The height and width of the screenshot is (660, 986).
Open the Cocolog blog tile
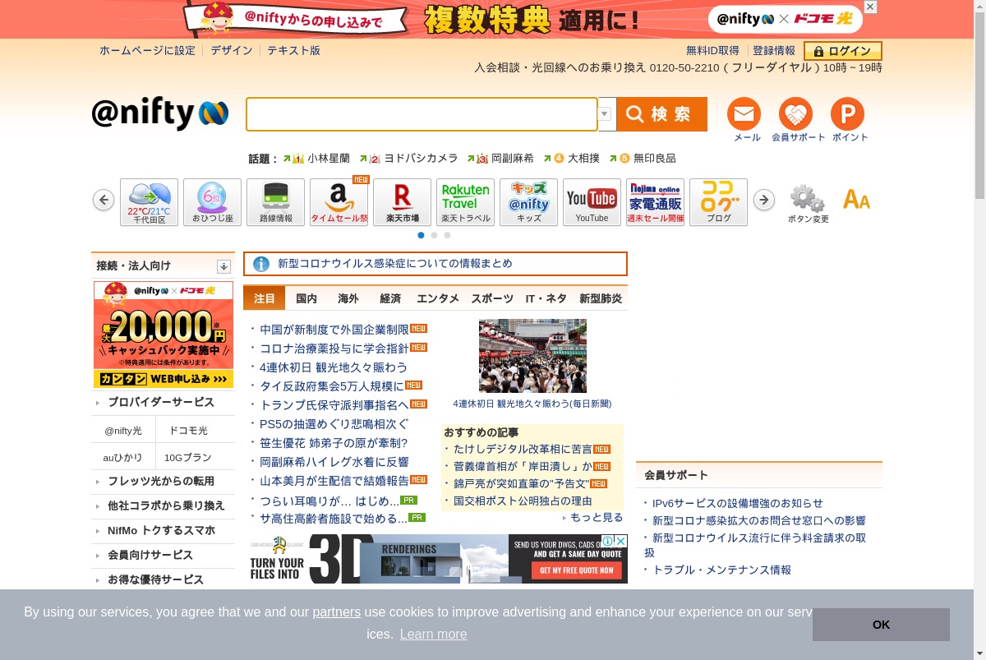718,202
